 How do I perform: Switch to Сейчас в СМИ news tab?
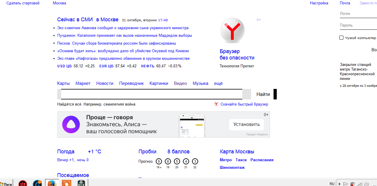[75, 20]
